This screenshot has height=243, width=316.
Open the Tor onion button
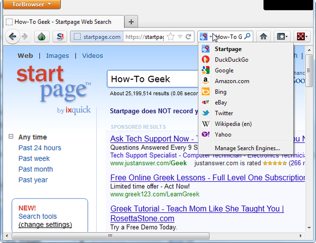click(41, 36)
